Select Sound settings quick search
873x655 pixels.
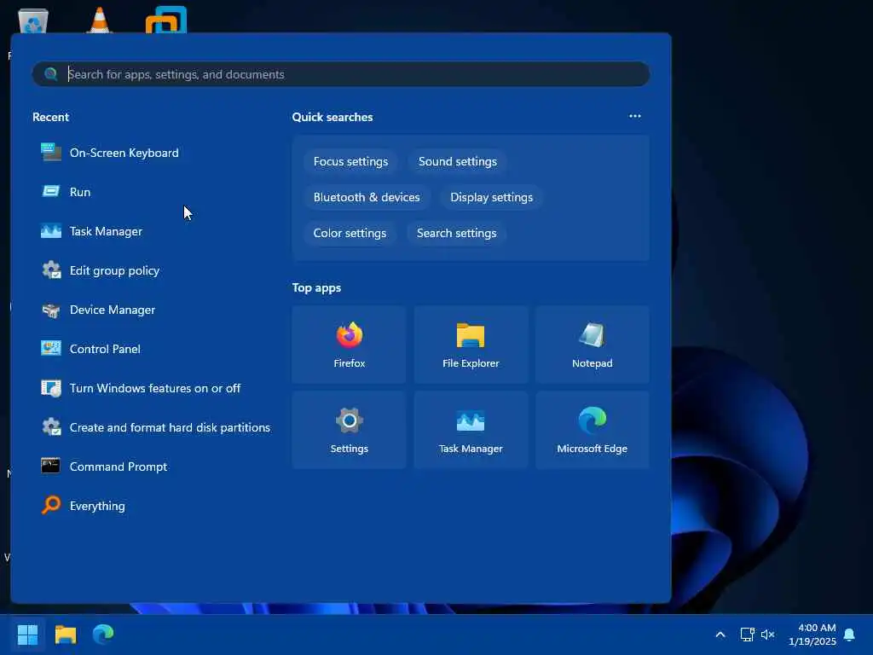click(x=458, y=161)
